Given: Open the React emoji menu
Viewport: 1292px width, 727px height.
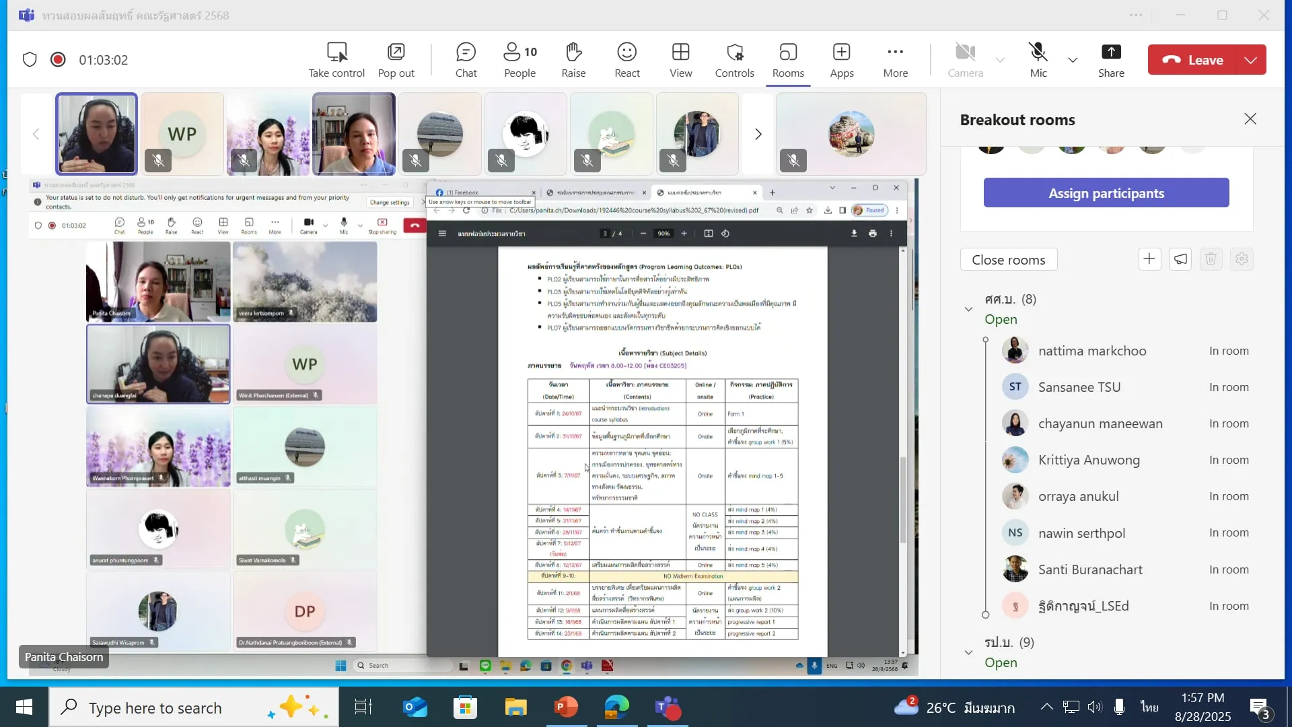Looking at the screenshot, I should [x=626, y=59].
